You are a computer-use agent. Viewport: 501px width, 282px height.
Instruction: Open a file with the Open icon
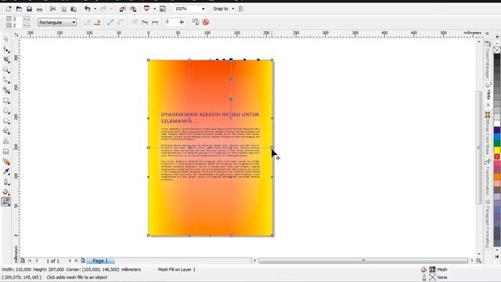tap(19, 9)
